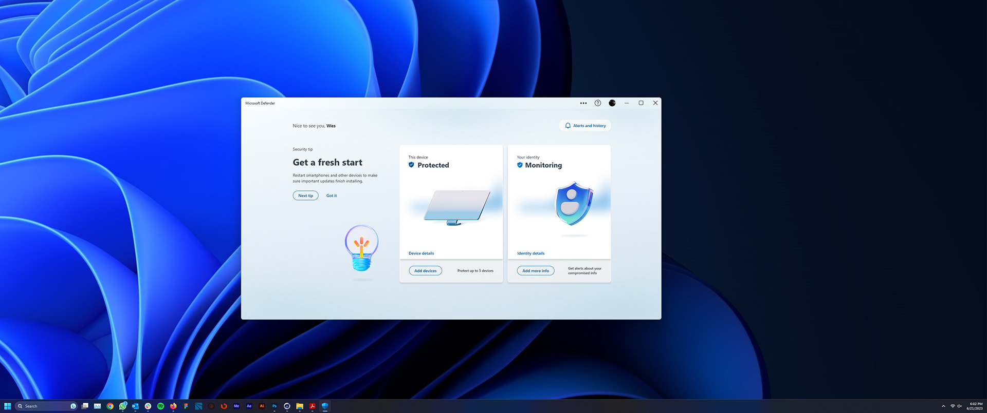This screenshot has height=413, width=987.
Task: Open Identity details link
Action: [x=531, y=253]
